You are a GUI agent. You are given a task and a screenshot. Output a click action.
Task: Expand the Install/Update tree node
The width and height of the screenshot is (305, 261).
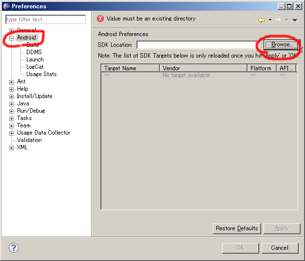[x=11, y=97]
